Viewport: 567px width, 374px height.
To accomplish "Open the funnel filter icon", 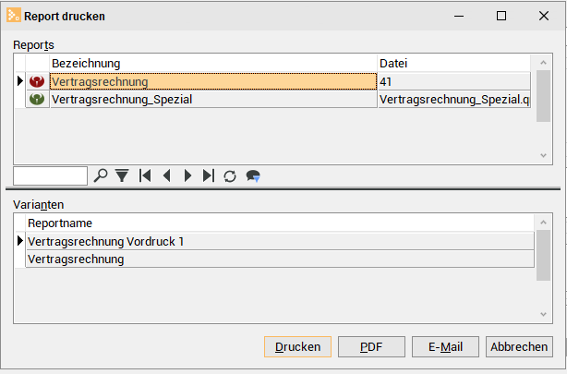I will point(122,175).
